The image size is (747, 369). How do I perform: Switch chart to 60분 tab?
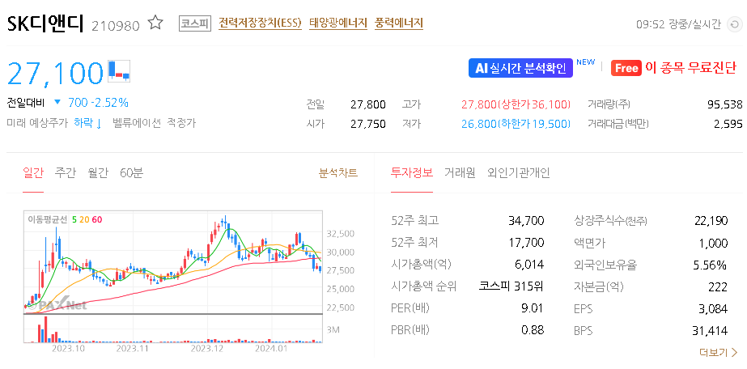(132, 172)
